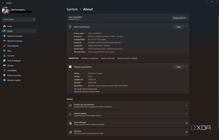Collapse the Device specifications section
The width and height of the screenshot is (219, 140).
(x=186, y=27)
